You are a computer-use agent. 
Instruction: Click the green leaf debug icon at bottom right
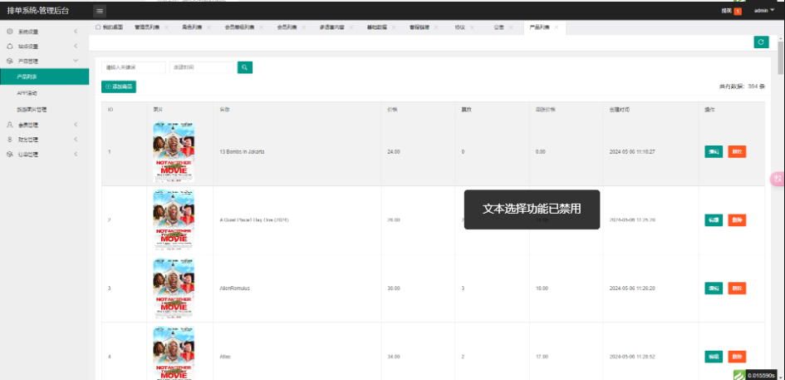tap(739, 375)
